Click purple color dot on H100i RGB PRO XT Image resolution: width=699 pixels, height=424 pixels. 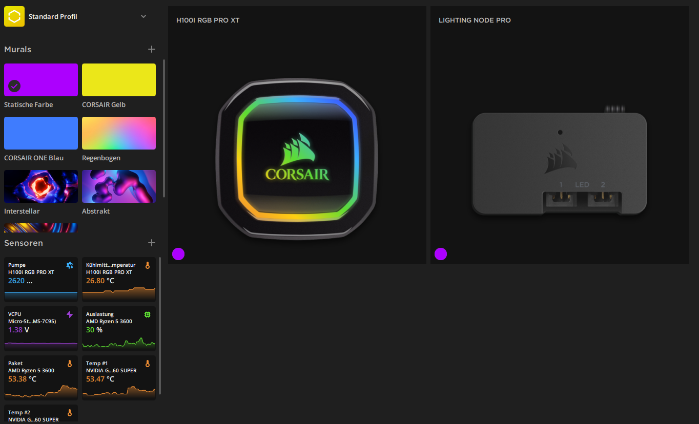click(178, 254)
